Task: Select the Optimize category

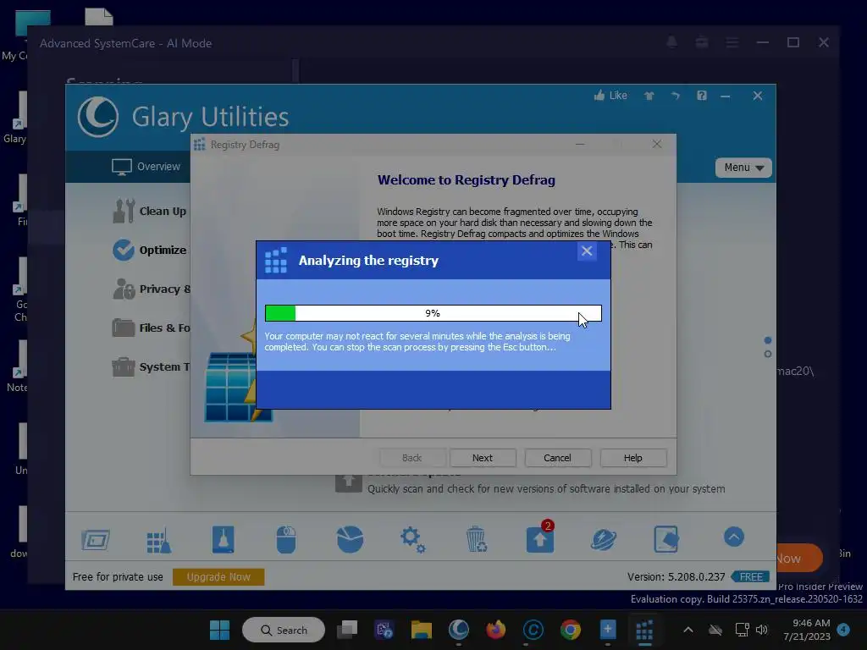Action: [149, 250]
